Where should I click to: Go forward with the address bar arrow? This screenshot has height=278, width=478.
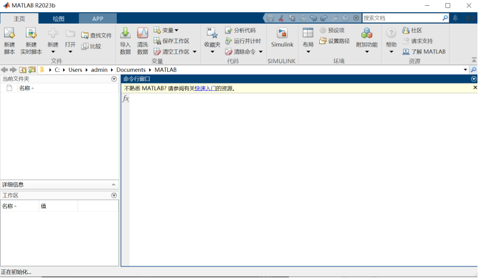(x=13, y=70)
